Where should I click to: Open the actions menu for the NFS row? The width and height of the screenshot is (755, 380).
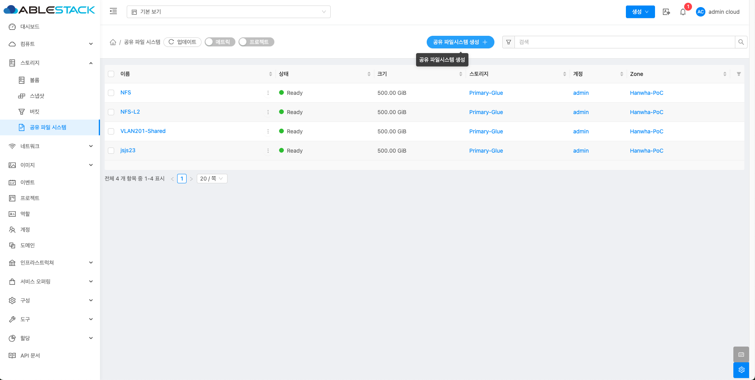[x=268, y=93]
